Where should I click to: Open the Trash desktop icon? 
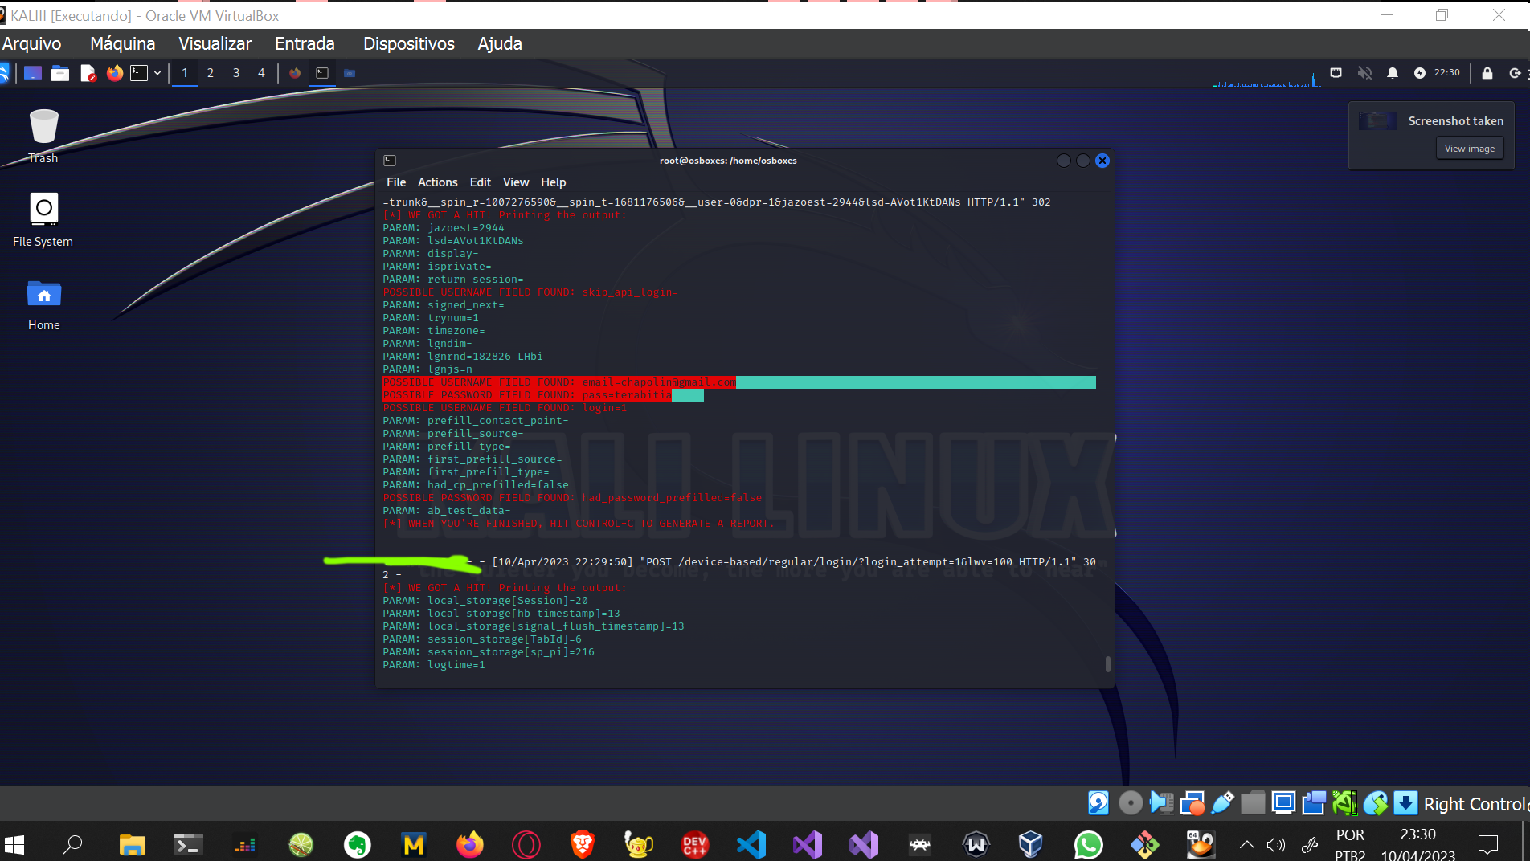coord(43,136)
